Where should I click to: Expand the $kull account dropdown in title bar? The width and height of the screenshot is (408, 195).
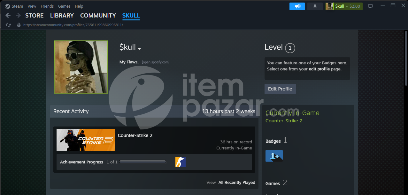[x=341, y=6]
